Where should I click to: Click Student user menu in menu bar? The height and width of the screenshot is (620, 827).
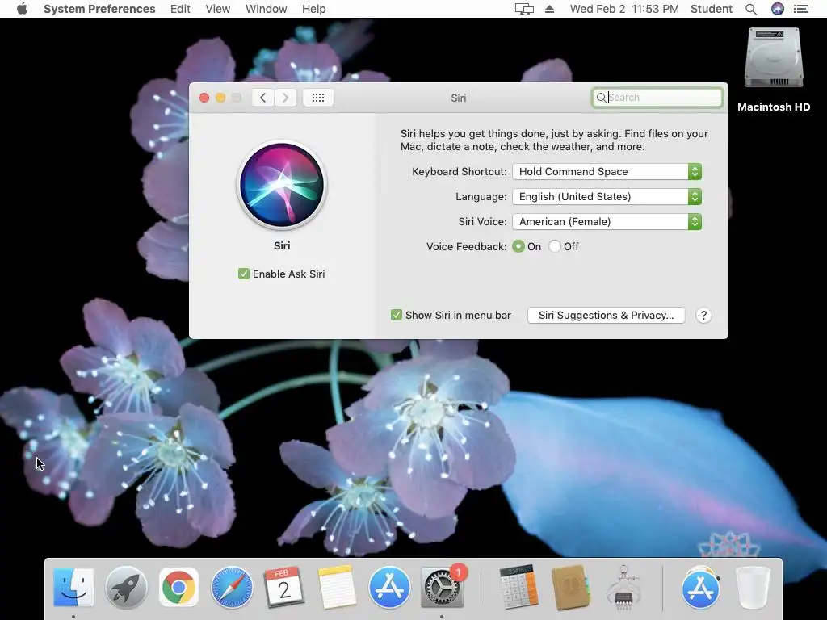pos(712,9)
